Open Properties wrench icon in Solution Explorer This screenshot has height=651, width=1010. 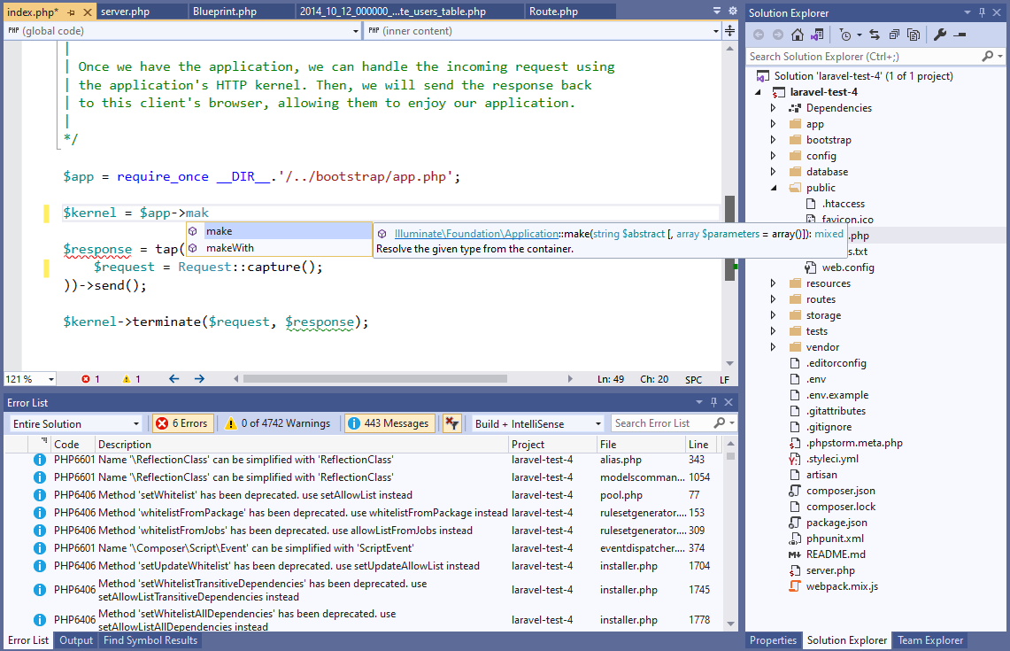coord(940,35)
